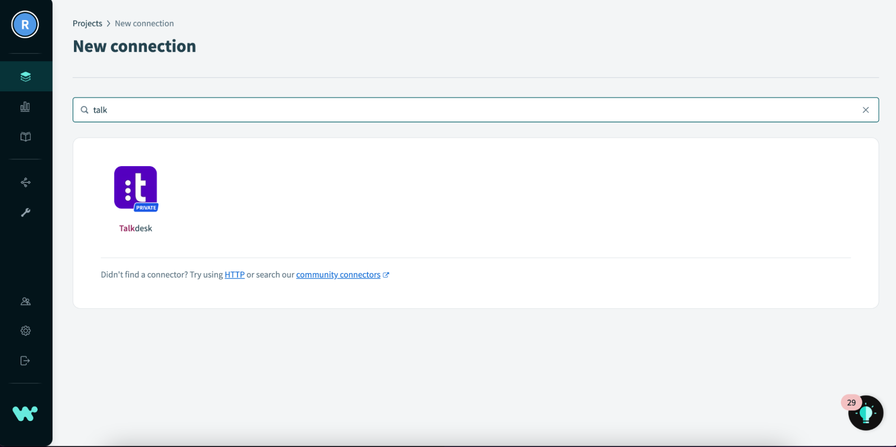
Task: Open the user avatar R profile
Action: click(x=25, y=25)
